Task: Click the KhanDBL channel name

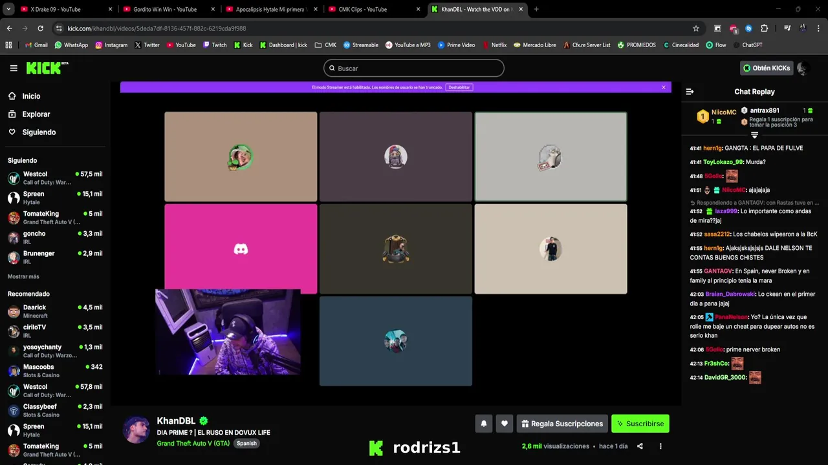Action: point(176,421)
